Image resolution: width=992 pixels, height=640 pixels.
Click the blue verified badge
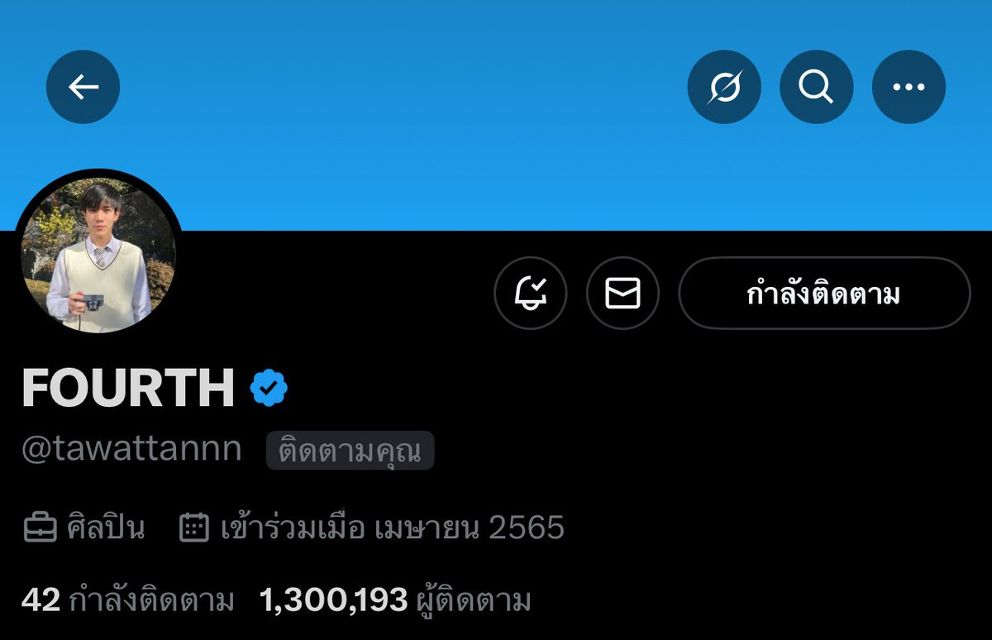point(269,388)
